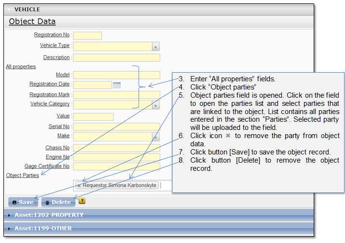Delete the object record

click(58, 202)
